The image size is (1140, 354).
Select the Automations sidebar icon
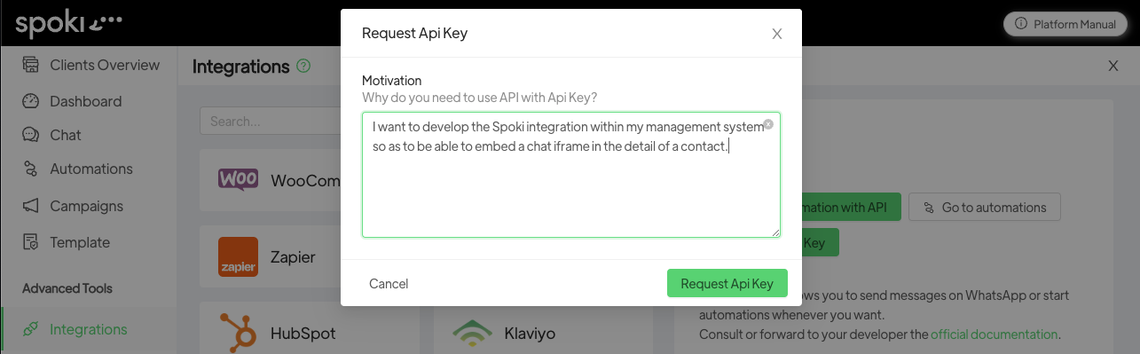tap(31, 169)
